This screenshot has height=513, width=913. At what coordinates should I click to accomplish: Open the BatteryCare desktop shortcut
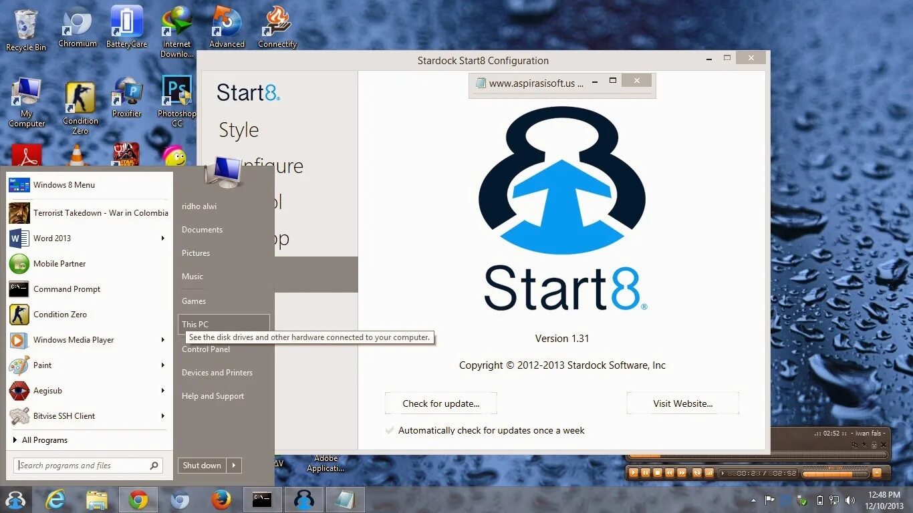tap(126, 27)
